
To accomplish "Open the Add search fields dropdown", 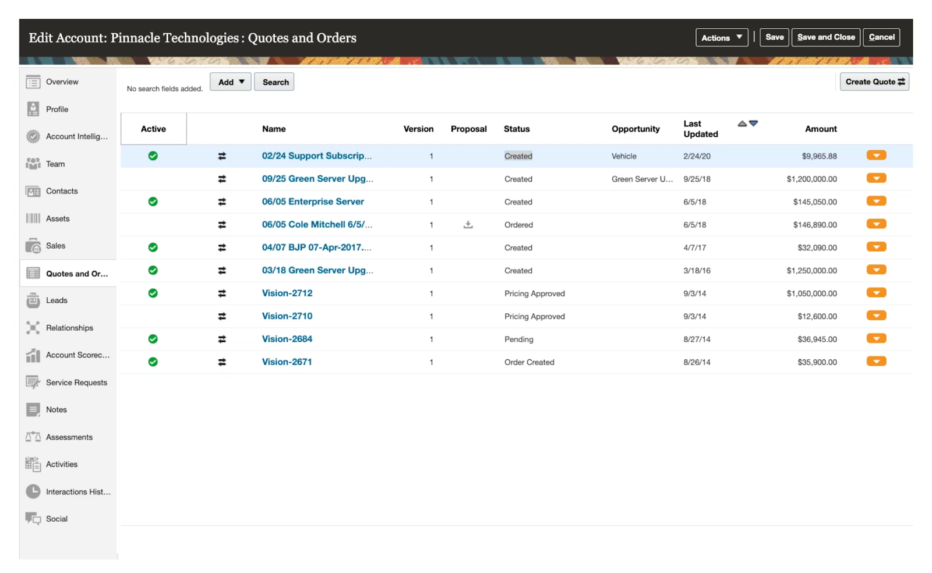I will (x=231, y=82).
